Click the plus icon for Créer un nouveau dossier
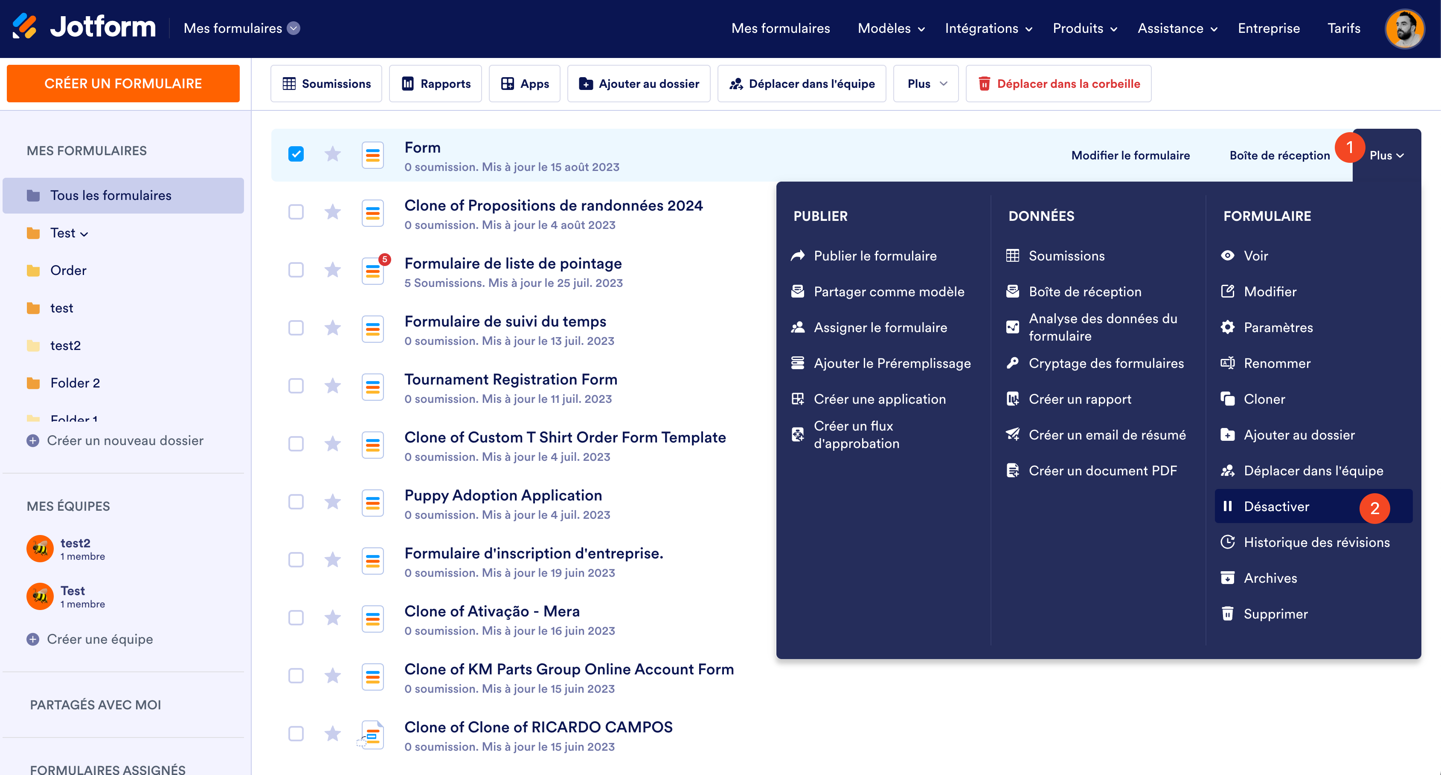Image resolution: width=1441 pixels, height=775 pixels. click(x=33, y=441)
